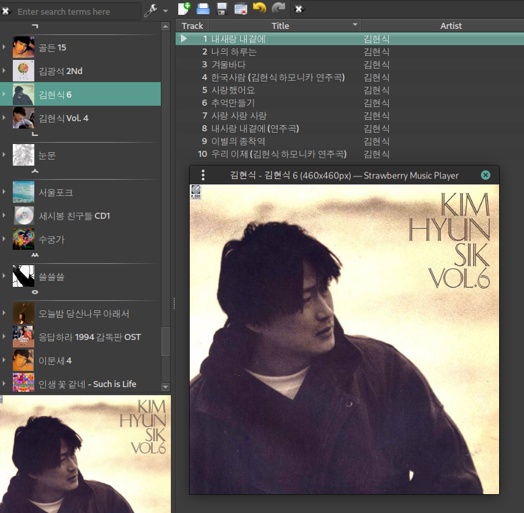Expand the 서울포크 album
The image size is (524, 513).
(4, 192)
